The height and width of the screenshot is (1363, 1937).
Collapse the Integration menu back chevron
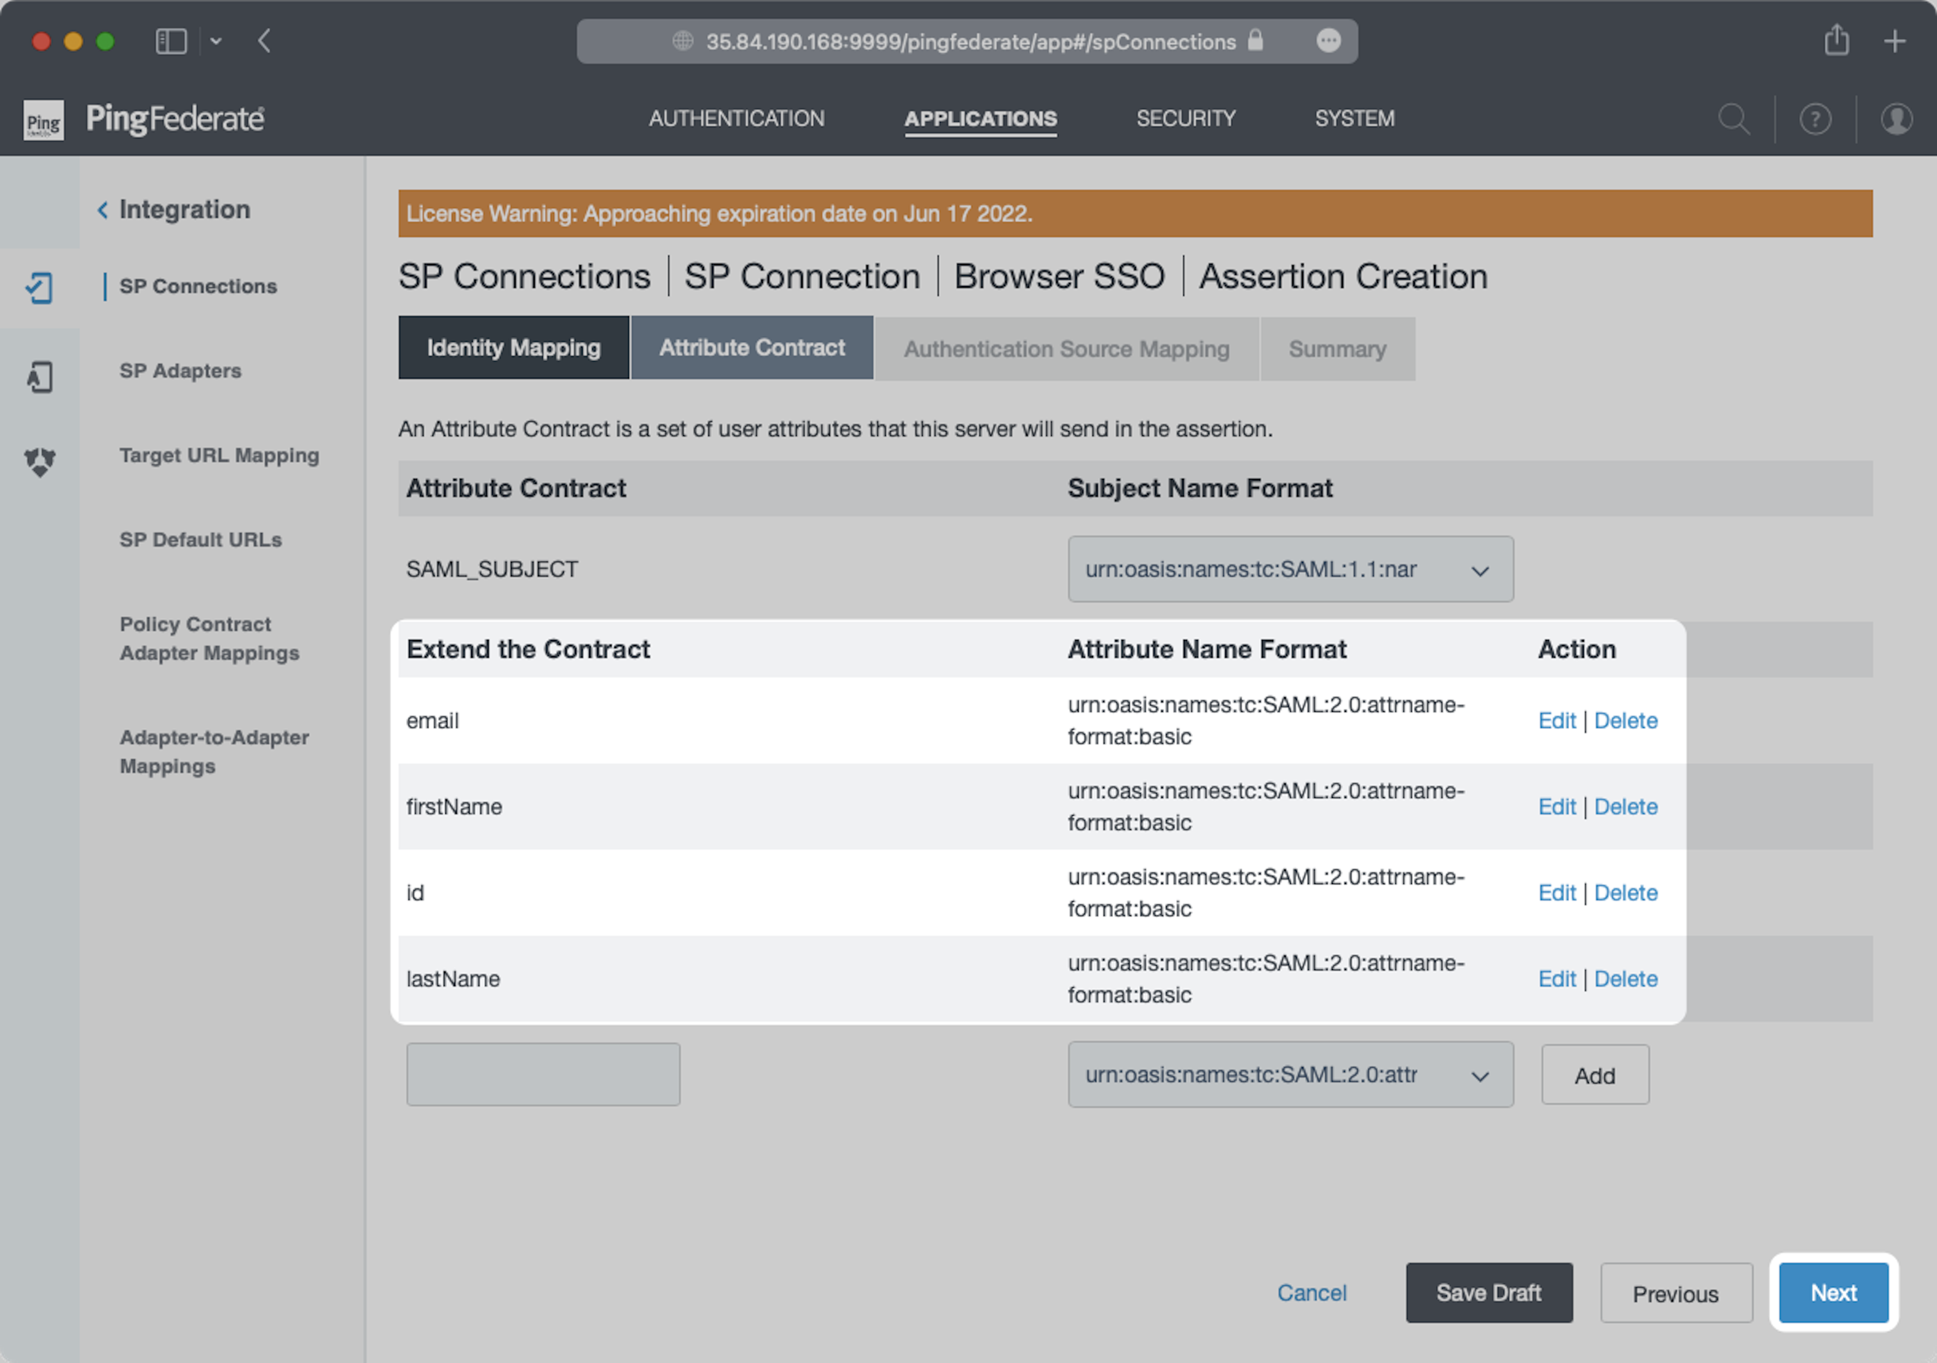pos(103,209)
